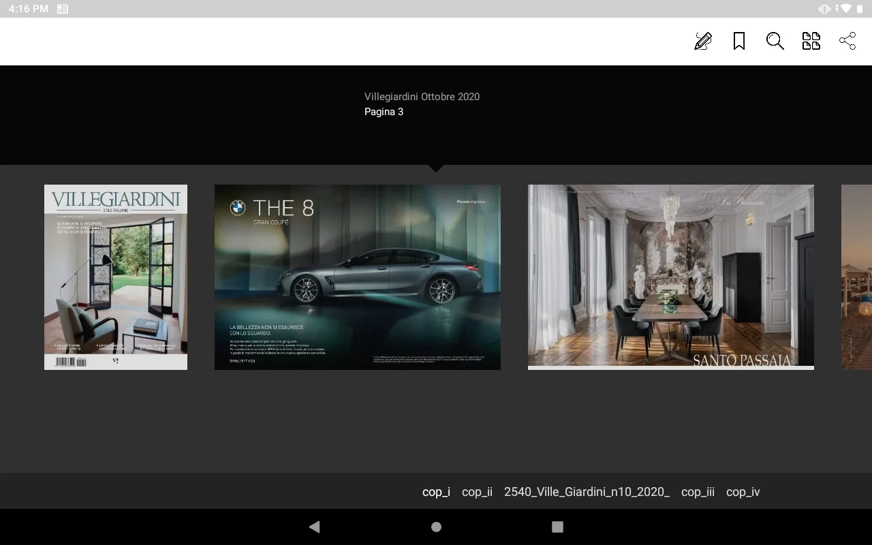The height and width of the screenshot is (545, 872).
Task: Tap the Android home button
Action: (x=437, y=527)
